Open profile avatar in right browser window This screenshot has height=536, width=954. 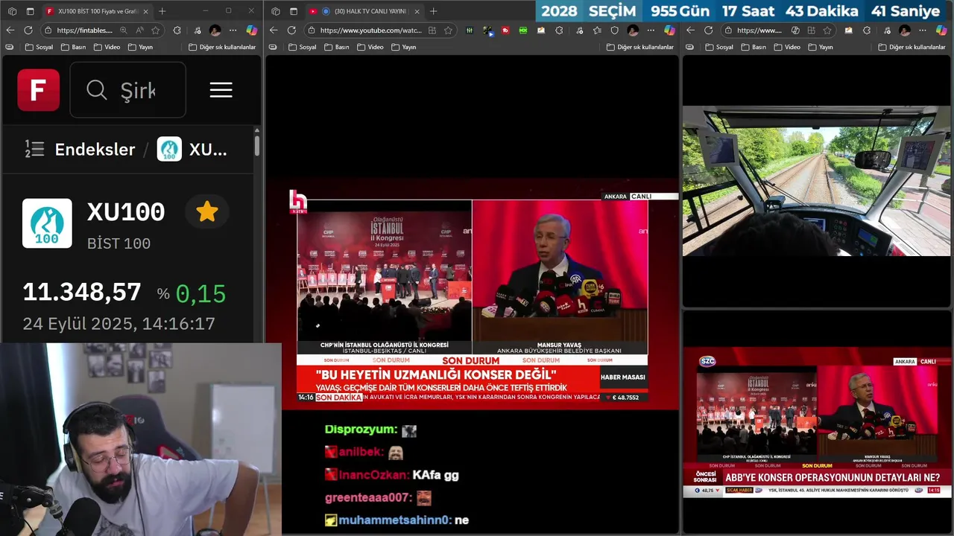tap(904, 30)
